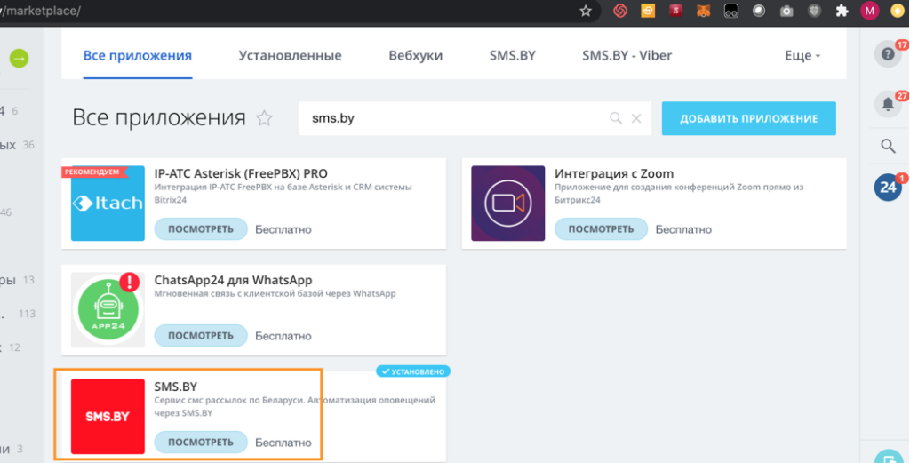This screenshot has width=910, height=463.
Task: Add Все приложения page to favorites star
Action: (264, 118)
